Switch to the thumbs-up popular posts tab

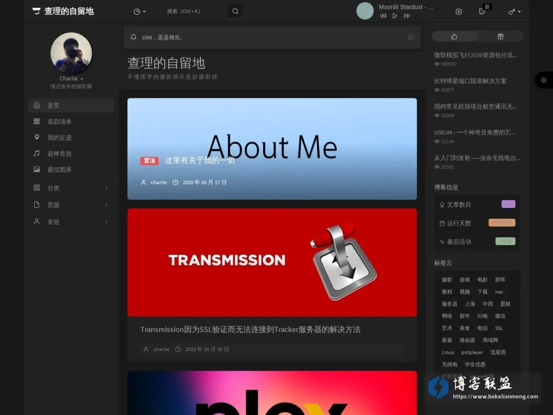click(454, 36)
